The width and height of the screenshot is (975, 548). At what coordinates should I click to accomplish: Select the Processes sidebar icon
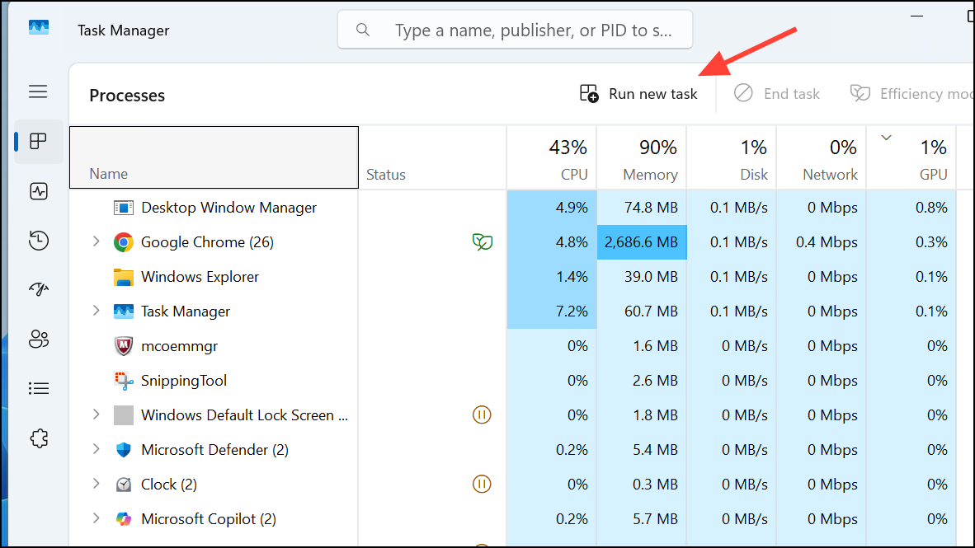coord(38,142)
